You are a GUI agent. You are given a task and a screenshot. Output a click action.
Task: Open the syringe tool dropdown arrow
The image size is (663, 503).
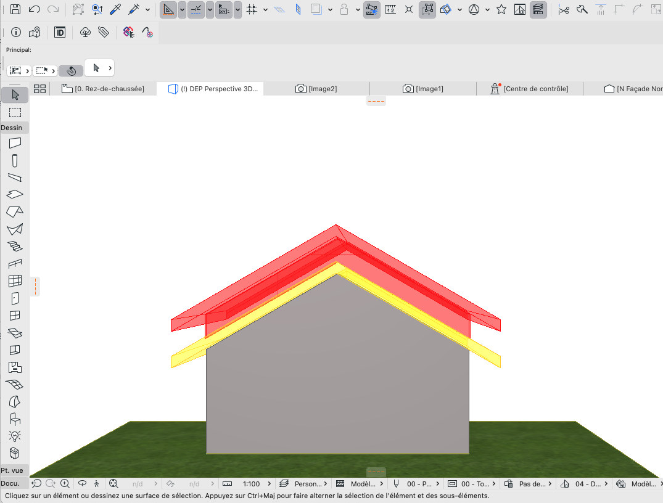click(x=147, y=10)
